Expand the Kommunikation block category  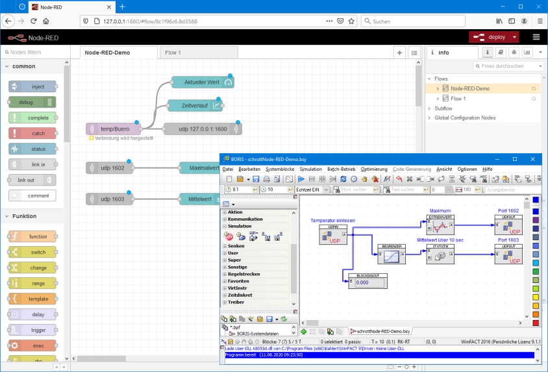[x=225, y=219]
